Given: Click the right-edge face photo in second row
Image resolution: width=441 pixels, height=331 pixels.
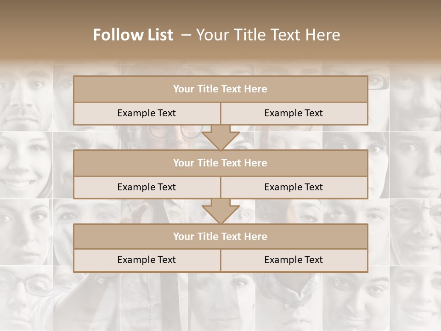Looking at the screenshot, I should click(x=416, y=165).
